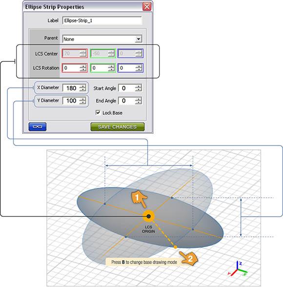
Task: Click the 'Lock Base' label text
Action: [x=112, y=113]
